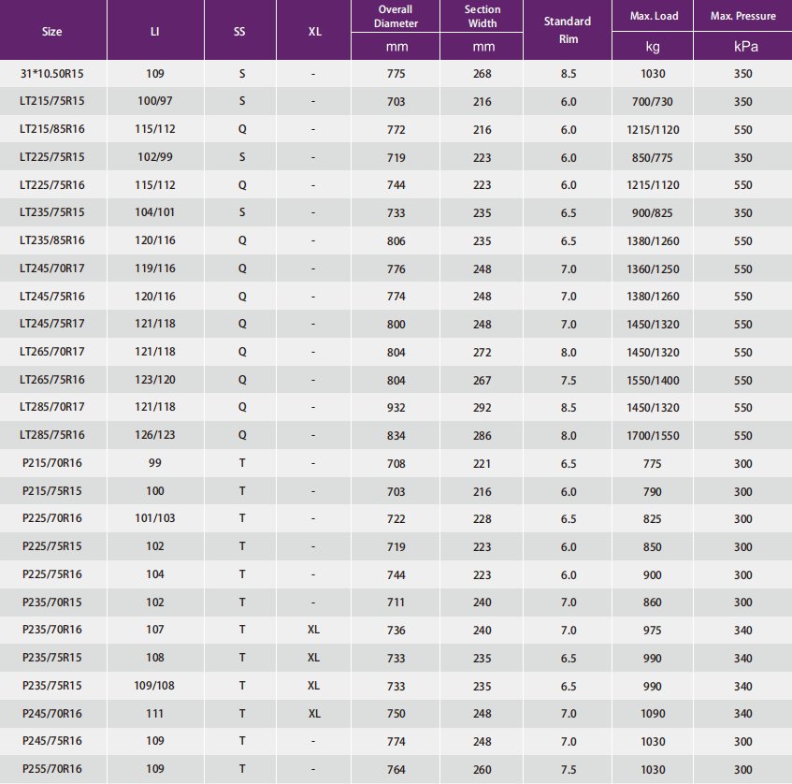792x784 pixels.
Task: Click the kPa unit label
Action: pyautogui.click(x=742, y=46)
